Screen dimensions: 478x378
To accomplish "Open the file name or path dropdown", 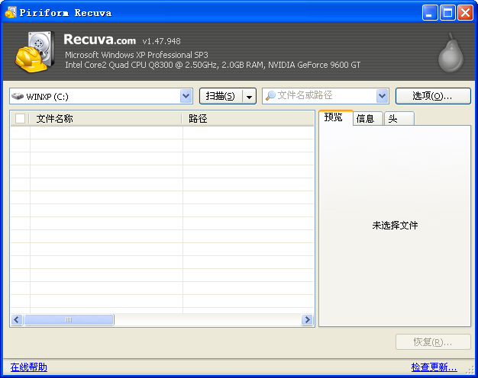I will tap(383, 96).
